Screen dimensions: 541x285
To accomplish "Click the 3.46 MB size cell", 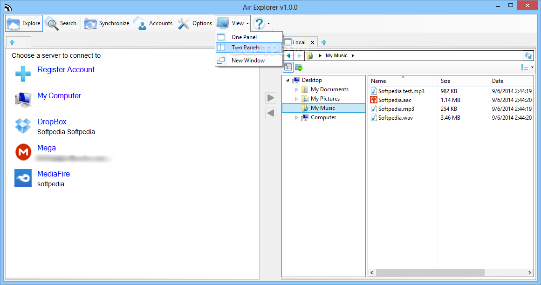I will [x=450, y=118].
